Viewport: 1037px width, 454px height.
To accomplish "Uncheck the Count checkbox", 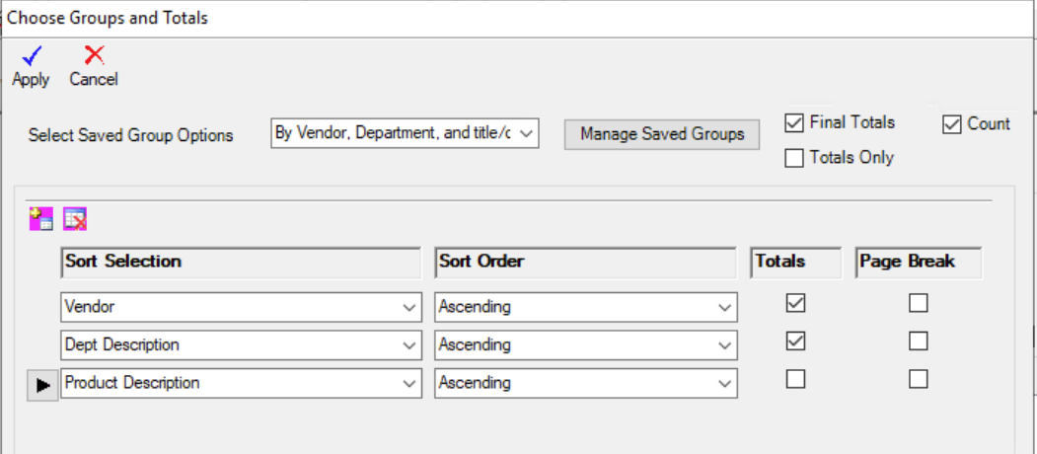I will [951, 124].
